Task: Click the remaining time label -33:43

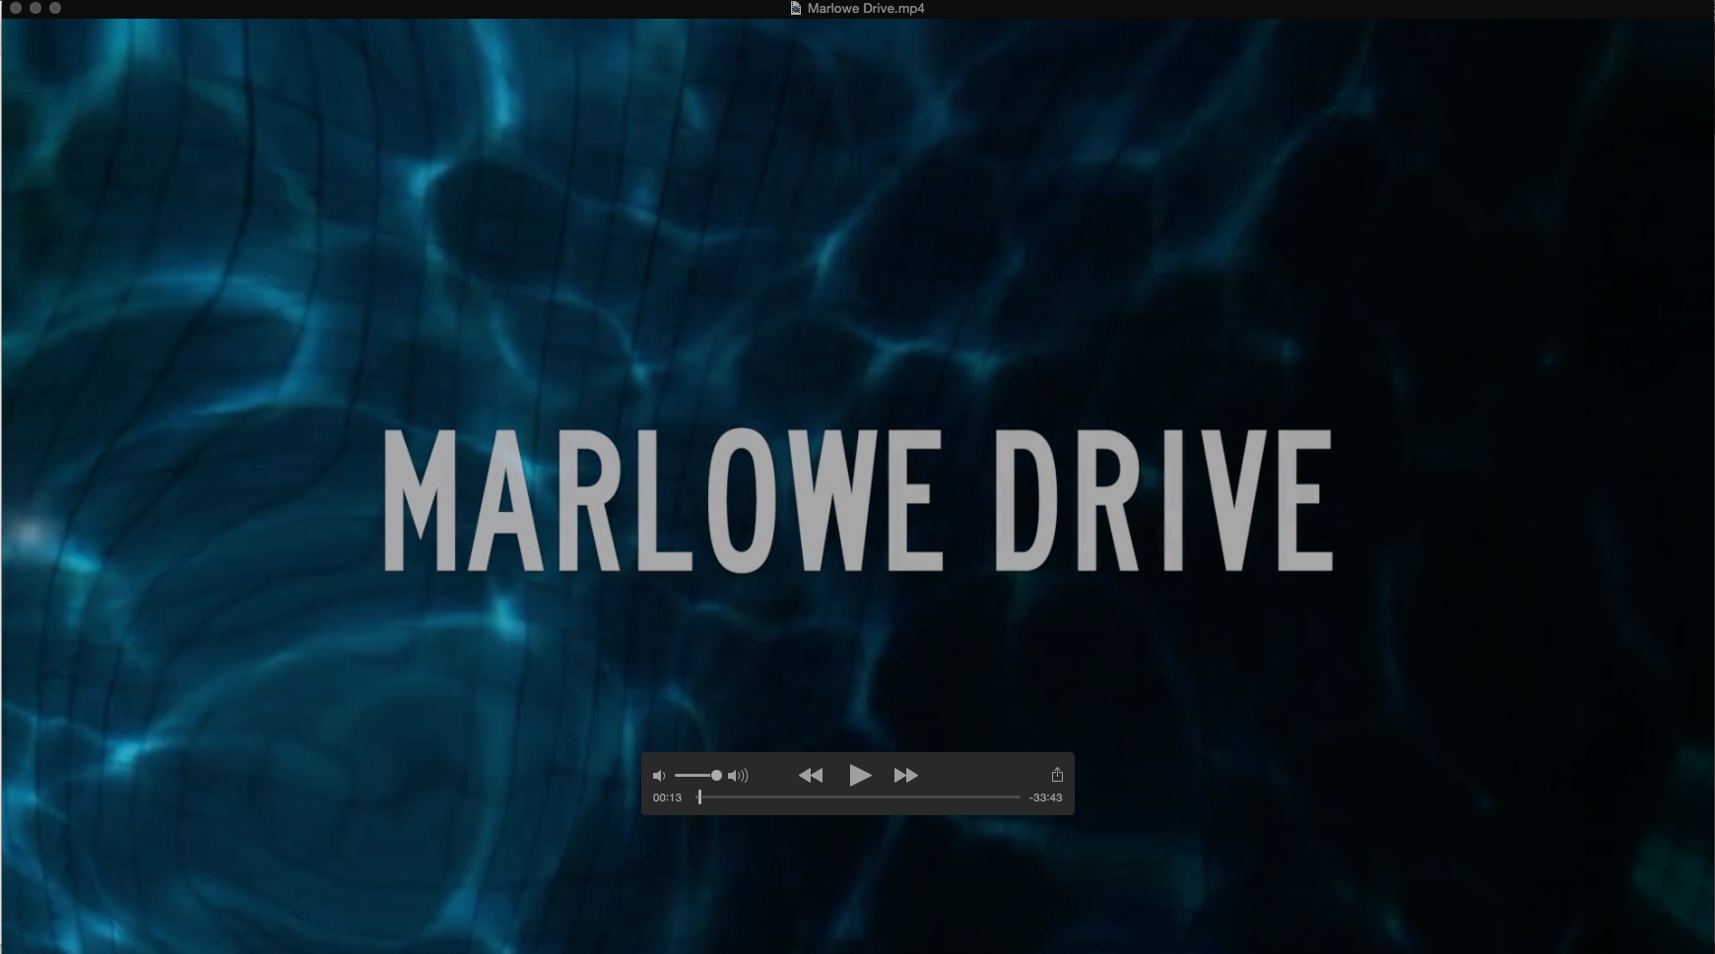Action: (1046, 797)
